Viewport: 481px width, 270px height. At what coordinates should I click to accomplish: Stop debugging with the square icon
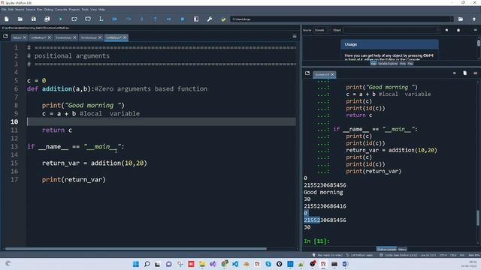182,19
